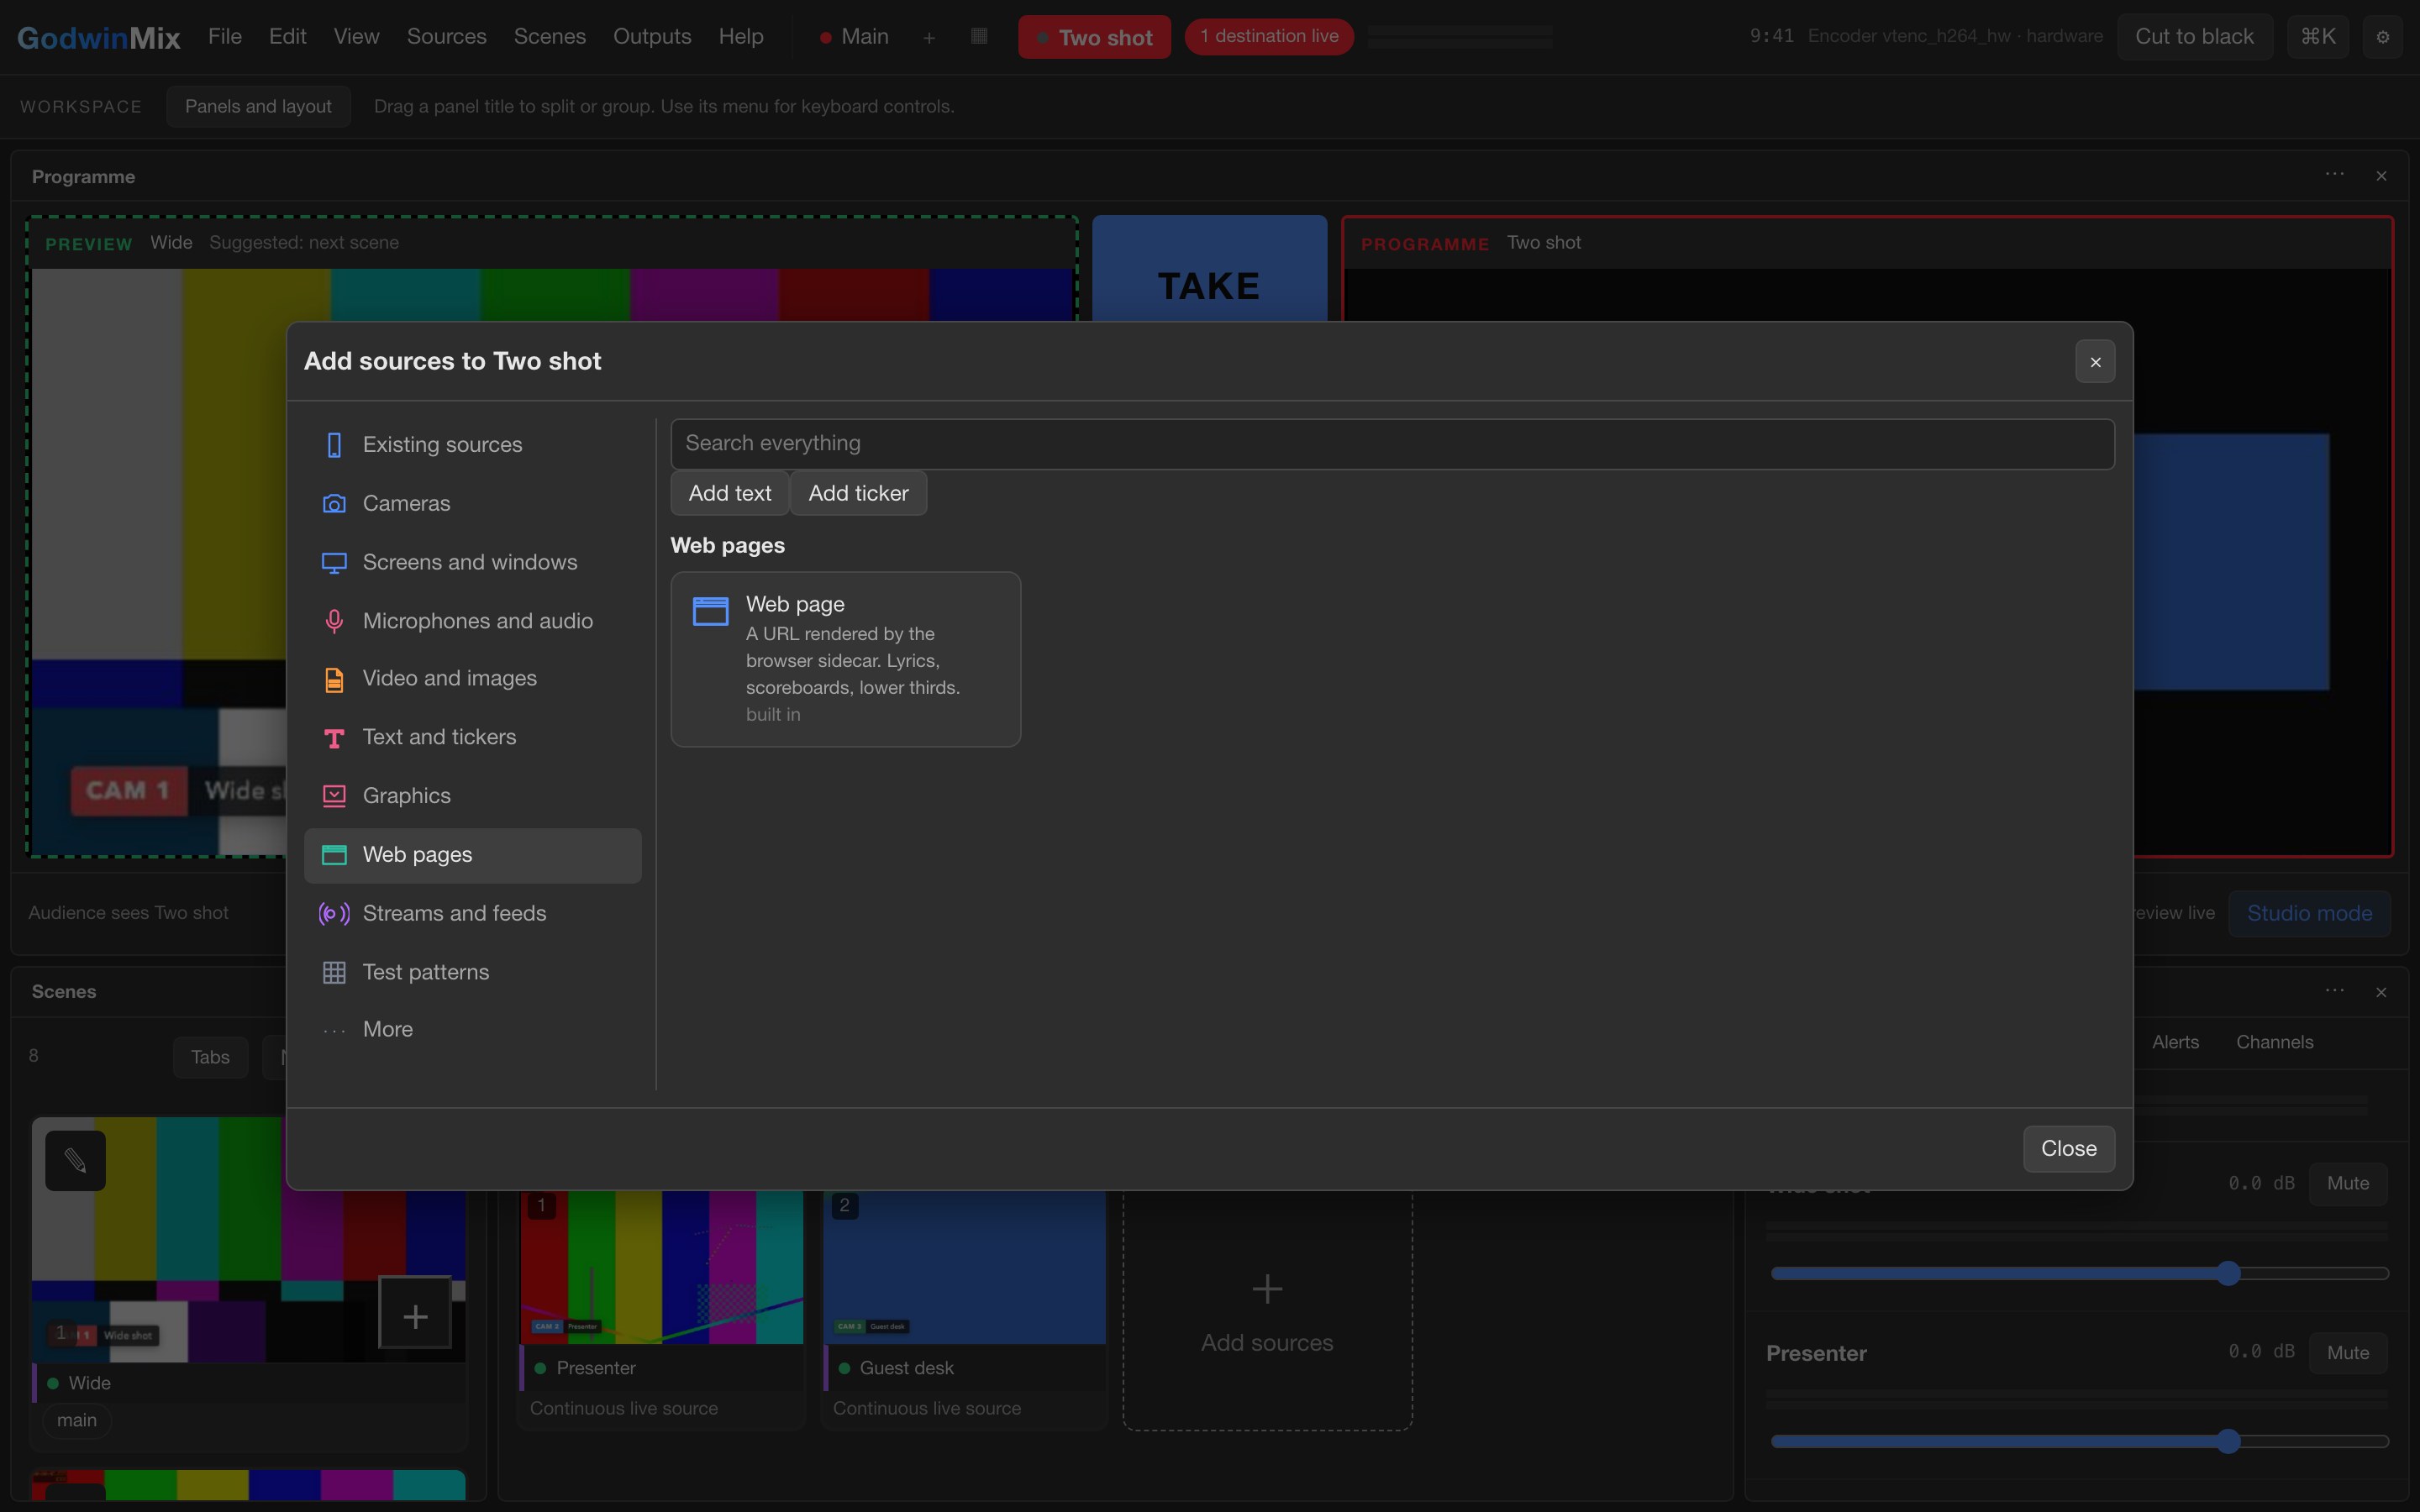2420x1512 pixels.
Task: Add a new collection with plus icon
Action: [x=929, y=38]
